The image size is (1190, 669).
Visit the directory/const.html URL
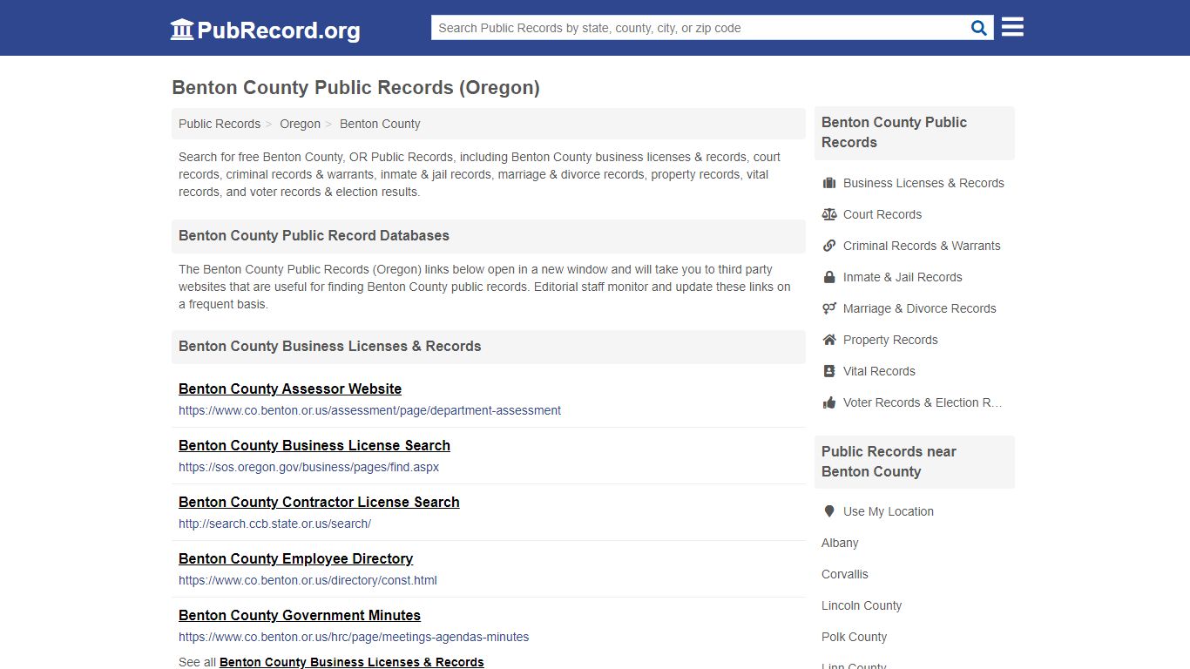click(x=308, y=580)
